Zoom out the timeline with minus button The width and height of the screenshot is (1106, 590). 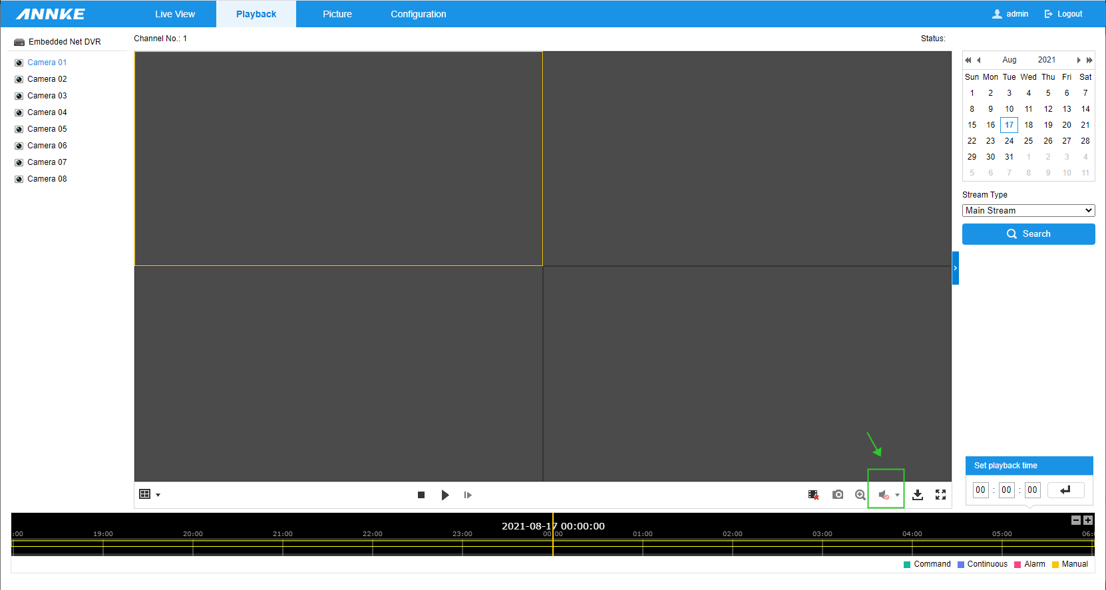tap(1076, 520)
